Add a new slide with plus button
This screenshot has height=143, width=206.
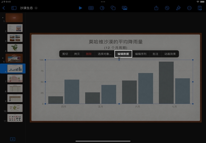[13, 139]
